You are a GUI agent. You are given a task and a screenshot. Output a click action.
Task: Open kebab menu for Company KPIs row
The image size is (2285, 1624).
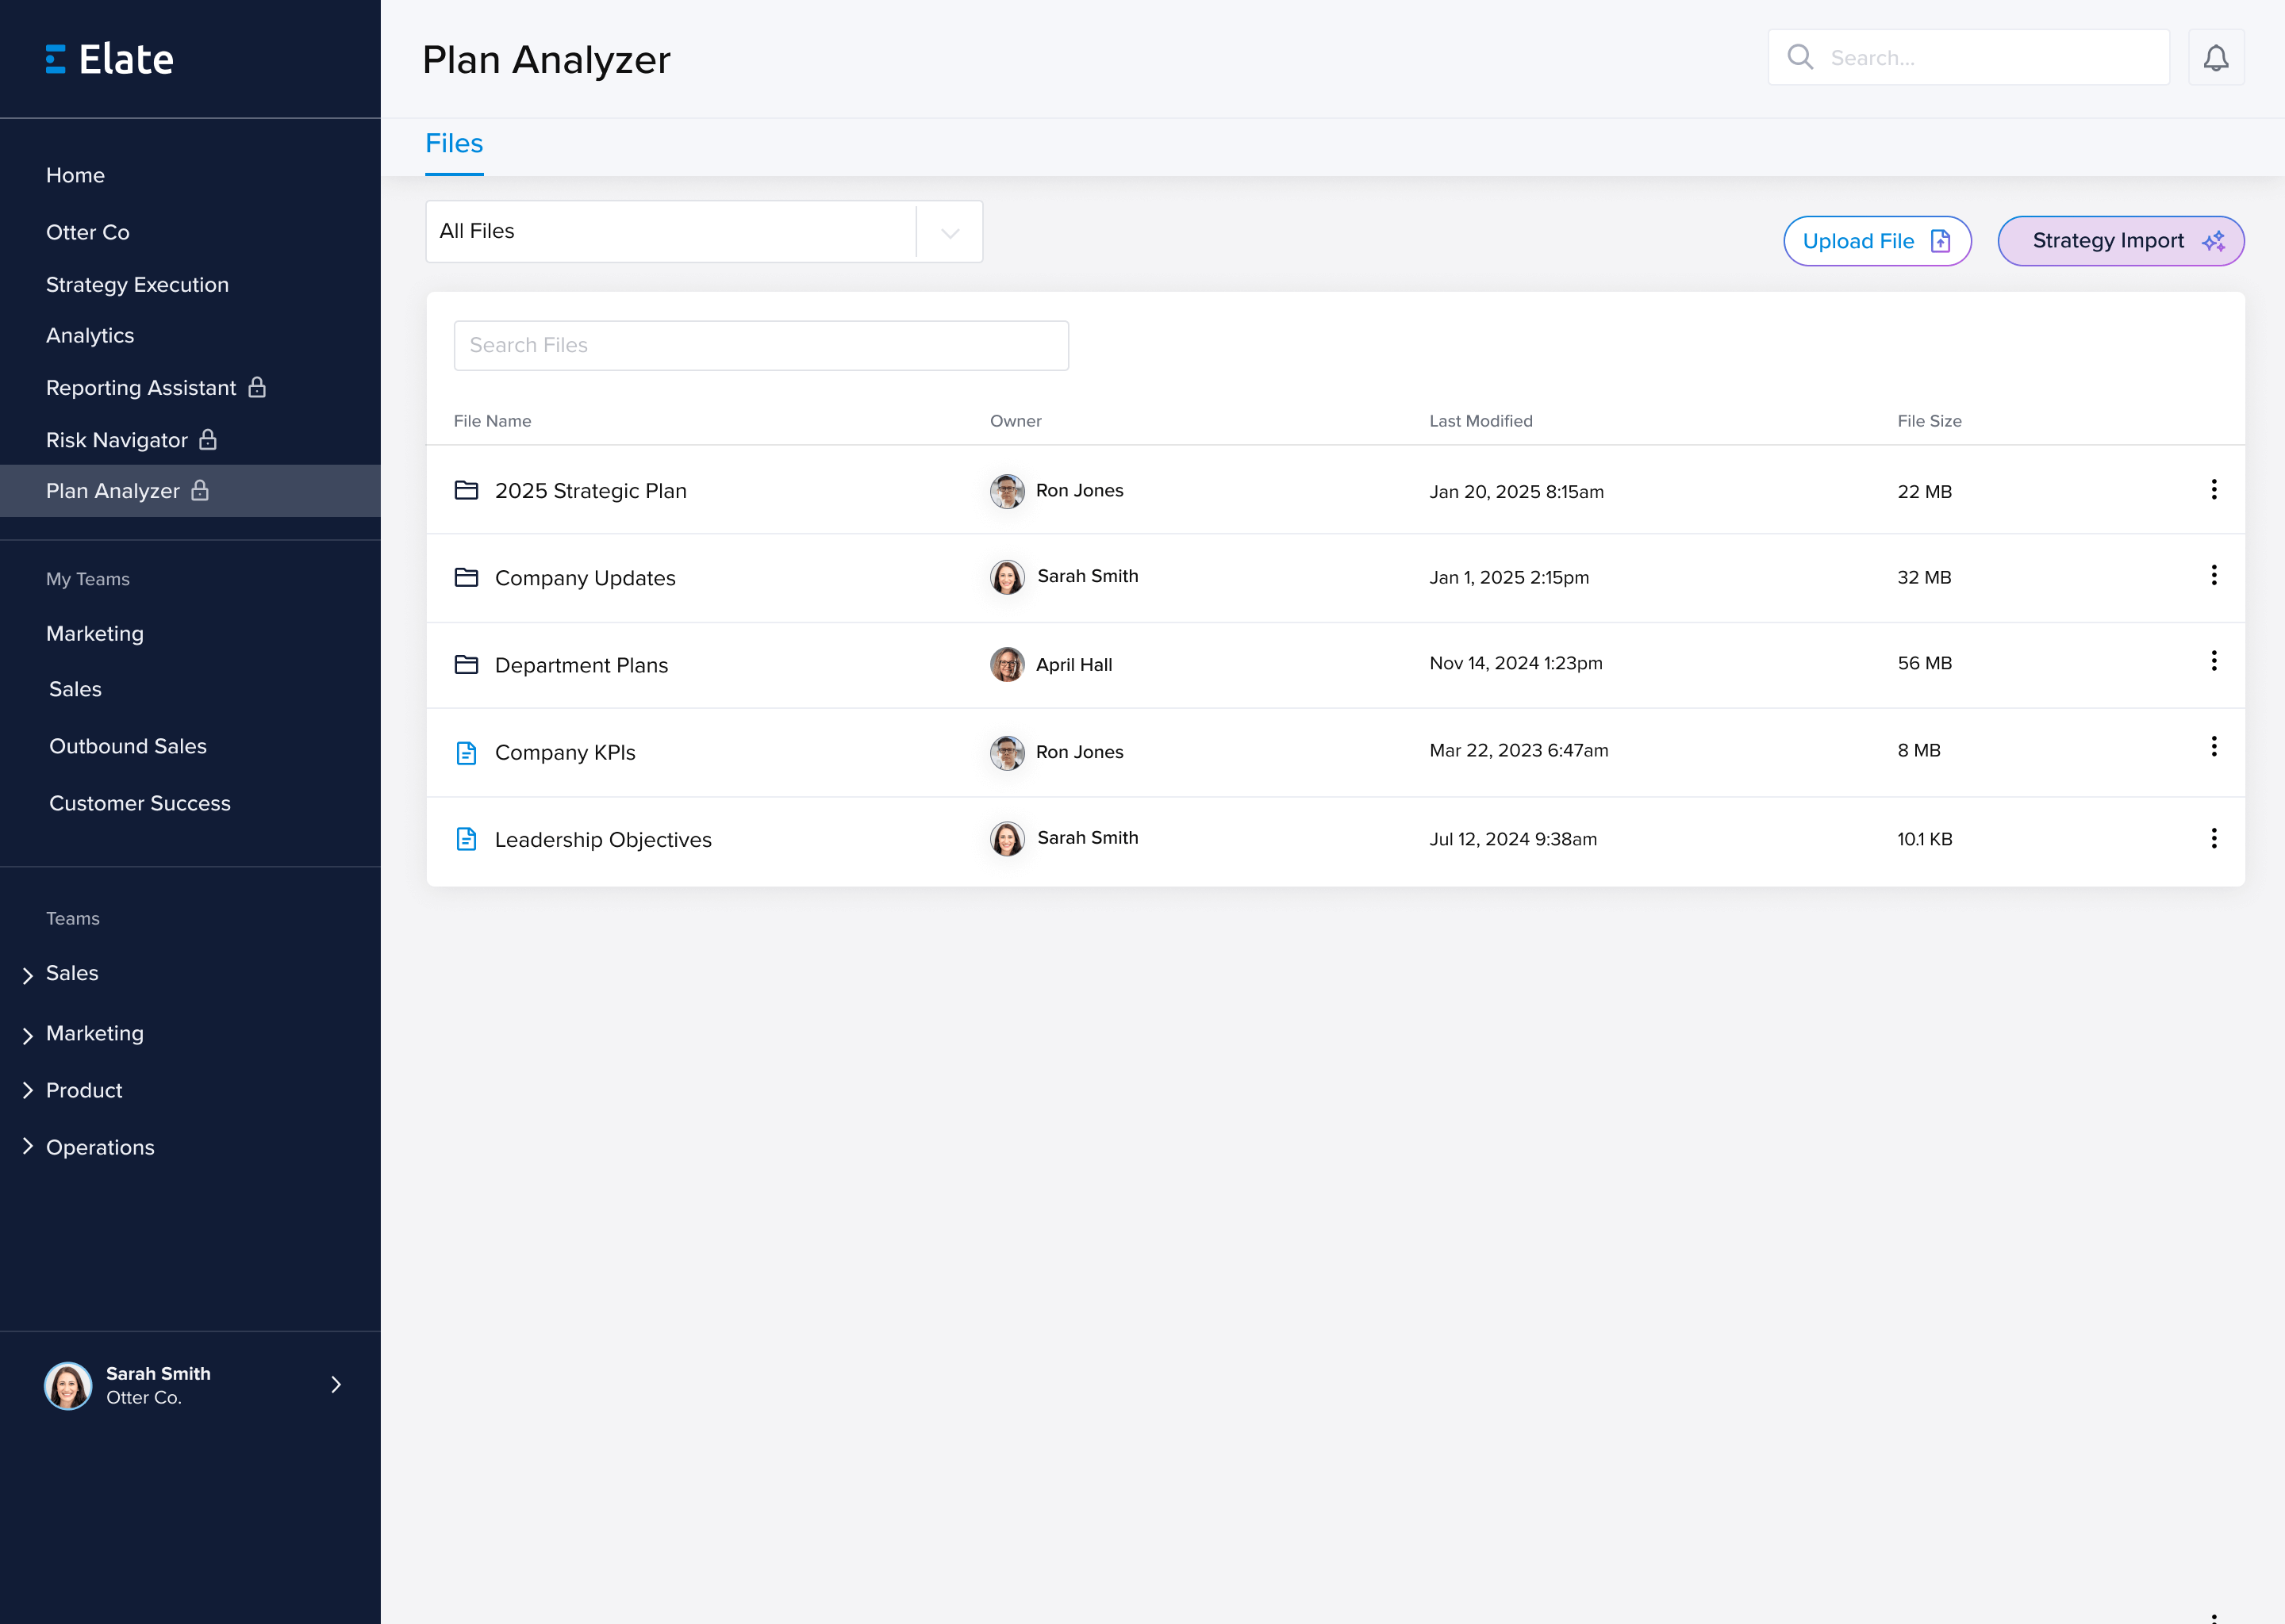[2213, 747]
